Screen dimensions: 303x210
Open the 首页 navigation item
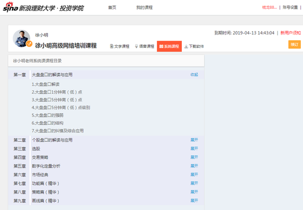tap(112, 8)
